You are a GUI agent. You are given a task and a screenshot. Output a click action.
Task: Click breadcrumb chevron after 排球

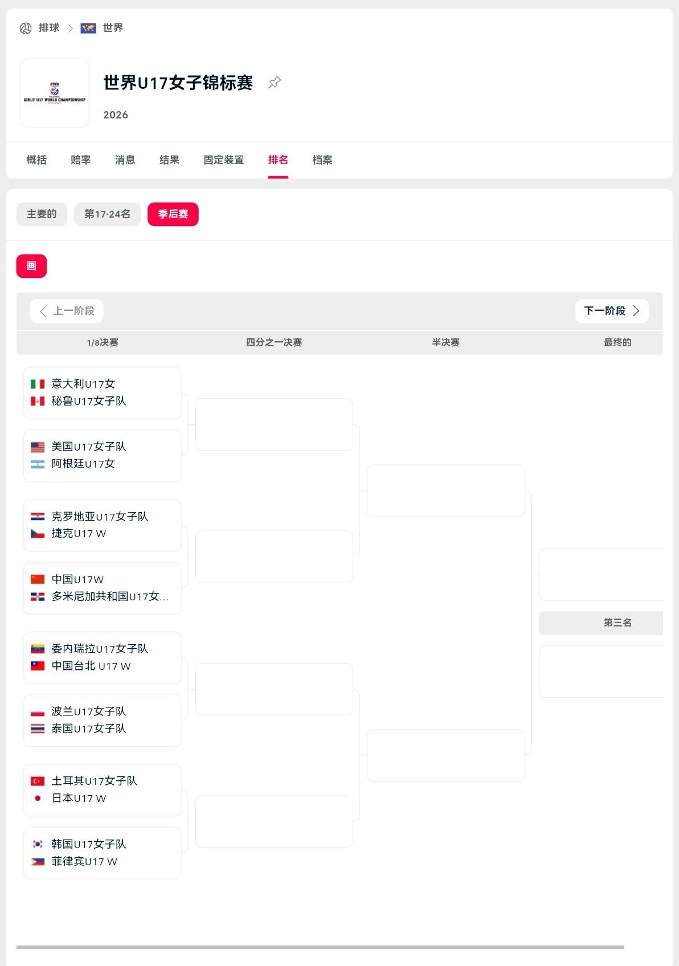click(x=70, y=28)
